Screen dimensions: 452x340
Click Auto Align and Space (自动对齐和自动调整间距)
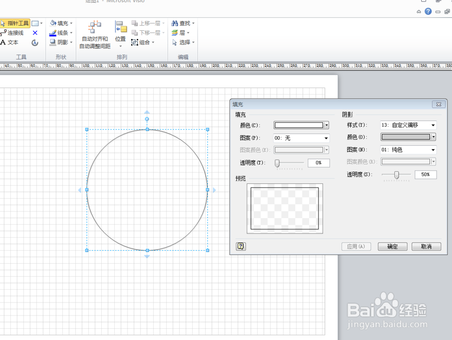(x=95, y=35)
